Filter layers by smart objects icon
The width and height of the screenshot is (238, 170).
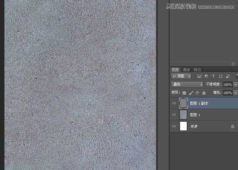coord(228,76)
